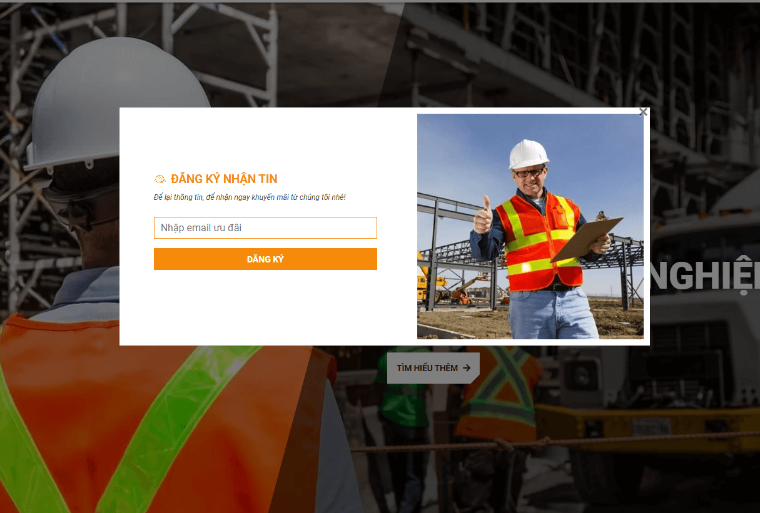Click the white hard hat on thumbs-up worker
This screenshot has height=513, width=760.
tap(529, 154)
